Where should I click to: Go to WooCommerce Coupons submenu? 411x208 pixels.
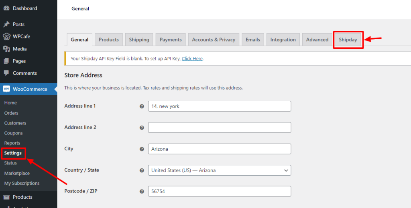coord(13,133)
